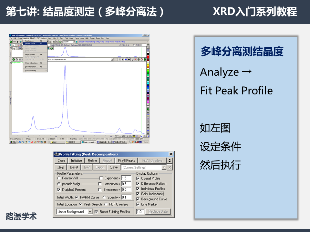Select the Peak Search radio button
Viewport: 310px width, 232px height.
click(81, 204)
